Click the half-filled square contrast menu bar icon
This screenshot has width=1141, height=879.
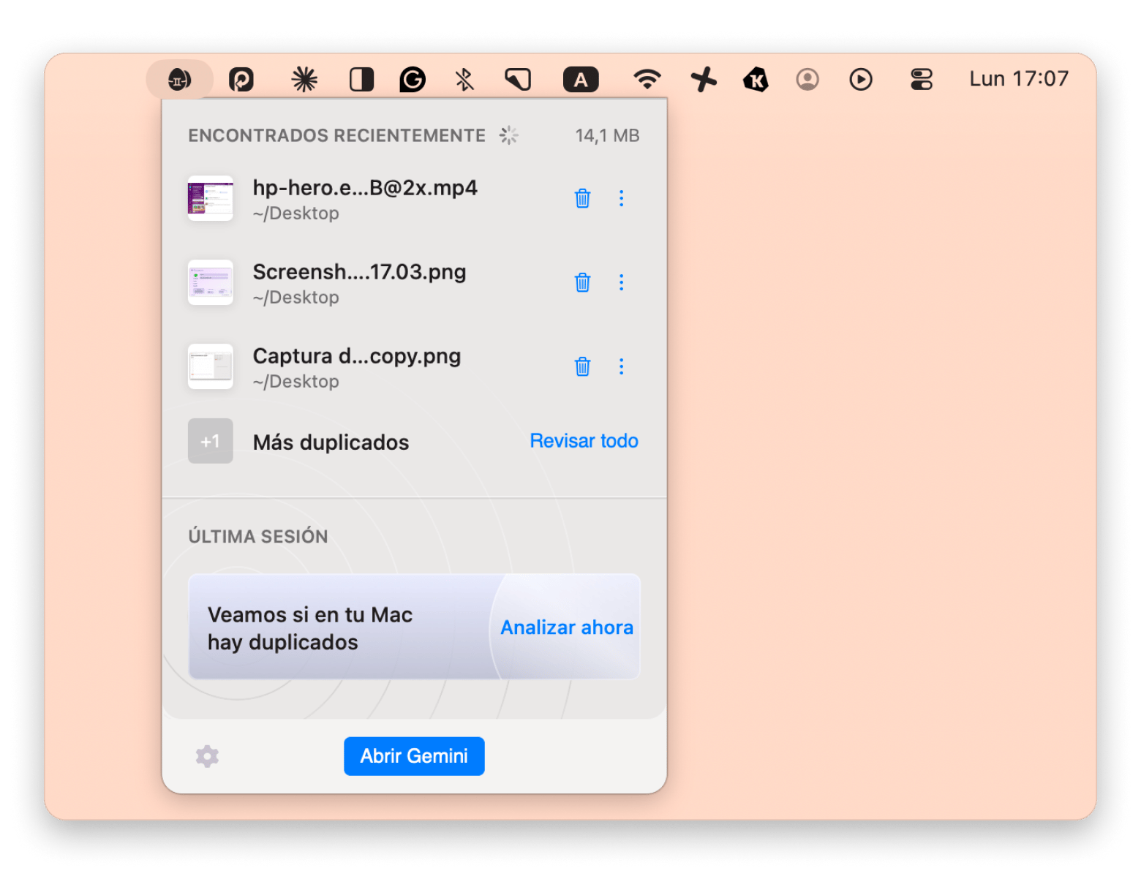pyautogui.click(x=361, y=79)
